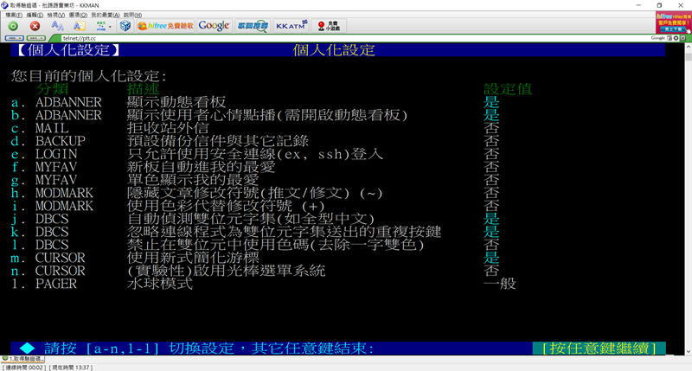Click the Google toolbar button
This screenshot has width=692, height=371.
coord(214,26)
